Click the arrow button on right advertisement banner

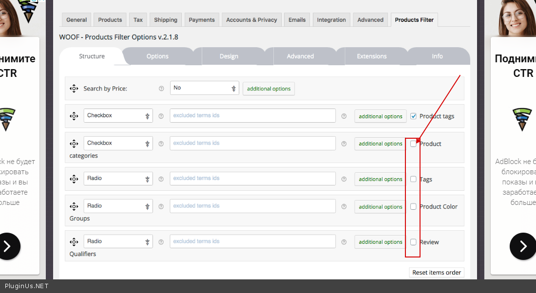click(x=522, y=246)
